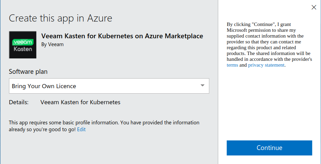The image size is (321, 164).
Task: Click the Veeam Kasten logo thumbnail
Action: (23, 45)
